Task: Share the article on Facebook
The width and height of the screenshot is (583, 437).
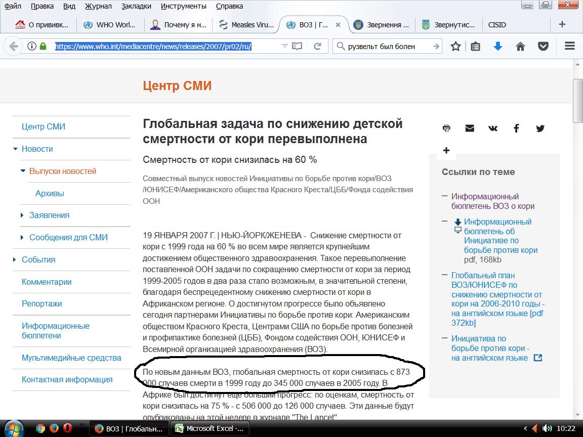Action: coord(516,128)
